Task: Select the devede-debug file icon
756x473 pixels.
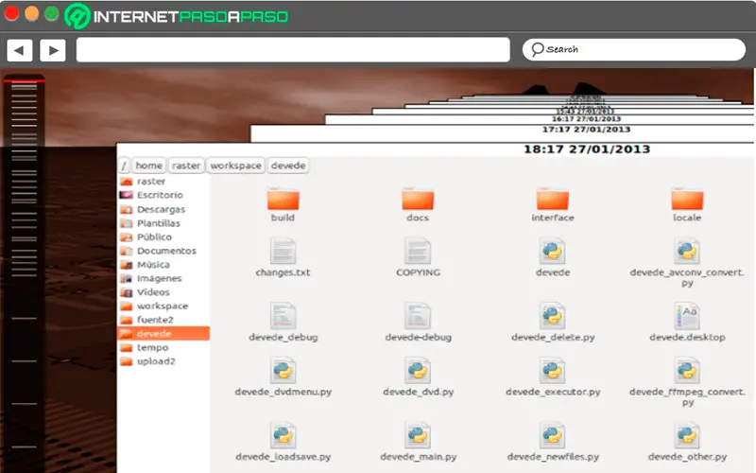Action: 418,316
